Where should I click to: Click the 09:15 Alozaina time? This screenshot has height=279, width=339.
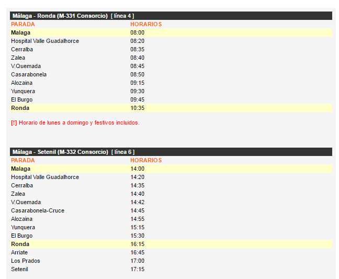(137, 83)
